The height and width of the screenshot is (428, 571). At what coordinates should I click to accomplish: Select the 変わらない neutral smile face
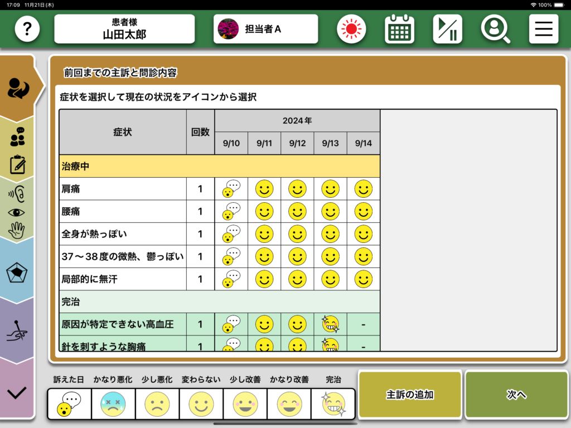(x=201, y=404)
